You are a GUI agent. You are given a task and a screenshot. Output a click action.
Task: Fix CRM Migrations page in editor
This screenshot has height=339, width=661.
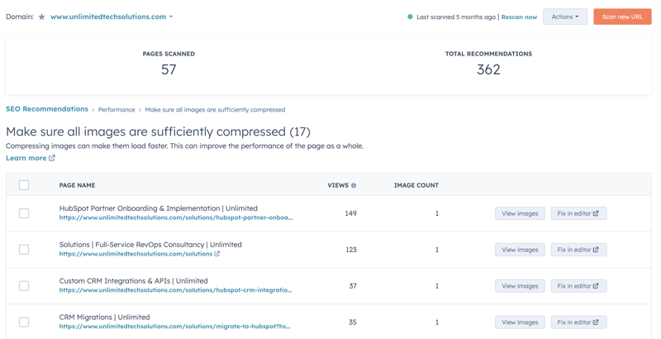pyautogui.click(x=578, y=322)
